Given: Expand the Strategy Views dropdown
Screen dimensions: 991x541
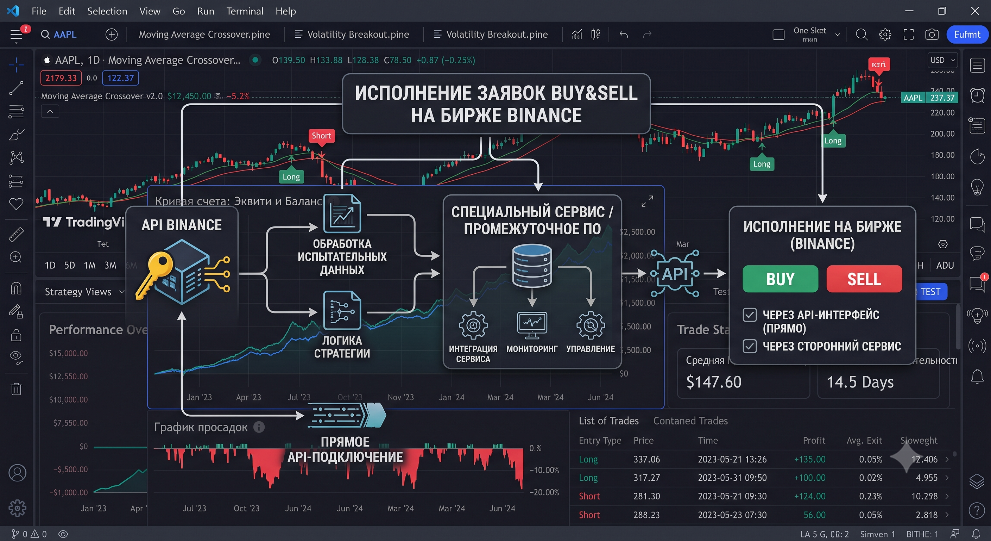Looking at the screenshot, I should click(x=84, y=292).
